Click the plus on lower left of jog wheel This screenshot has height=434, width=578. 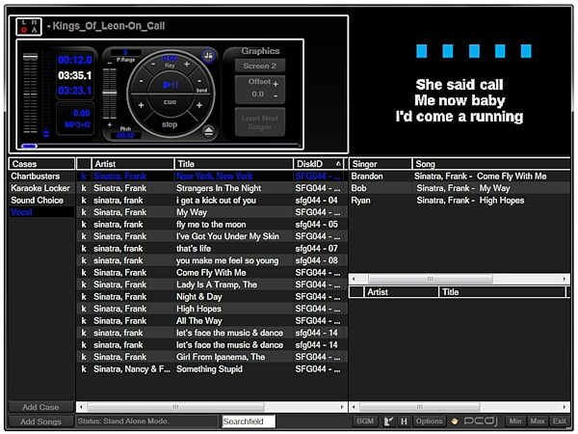click(142, 105)
